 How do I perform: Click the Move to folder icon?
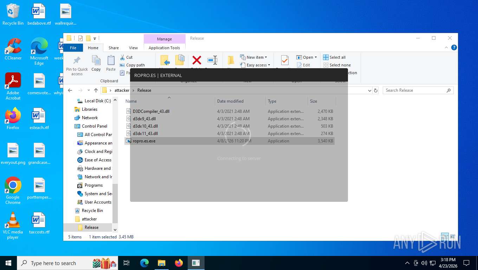(x=165, y=60)
